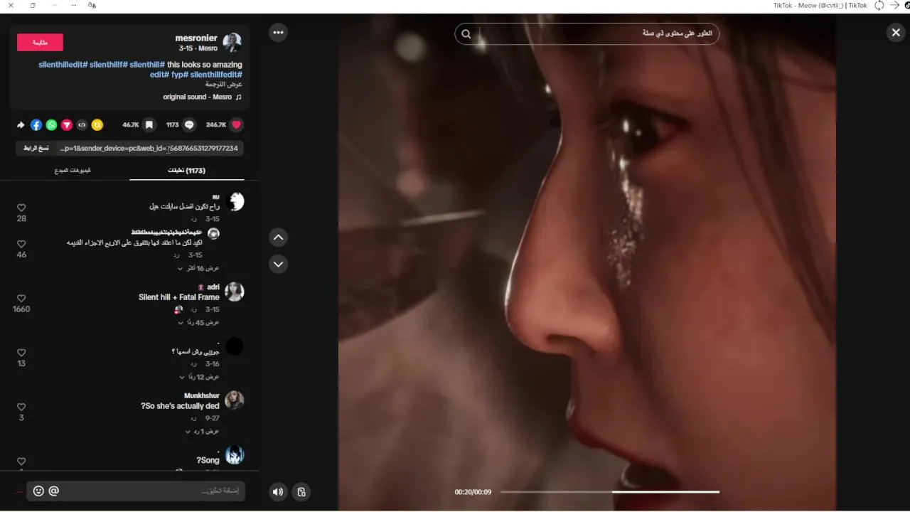
Task: Open Munkhshur's commenter avatar
Action: pyautogui.click(x=235, y=400)
